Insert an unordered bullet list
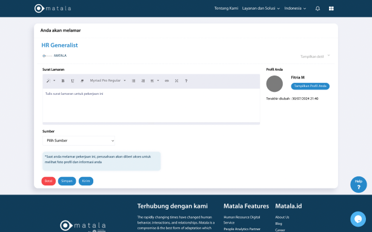 coord(133,80)
